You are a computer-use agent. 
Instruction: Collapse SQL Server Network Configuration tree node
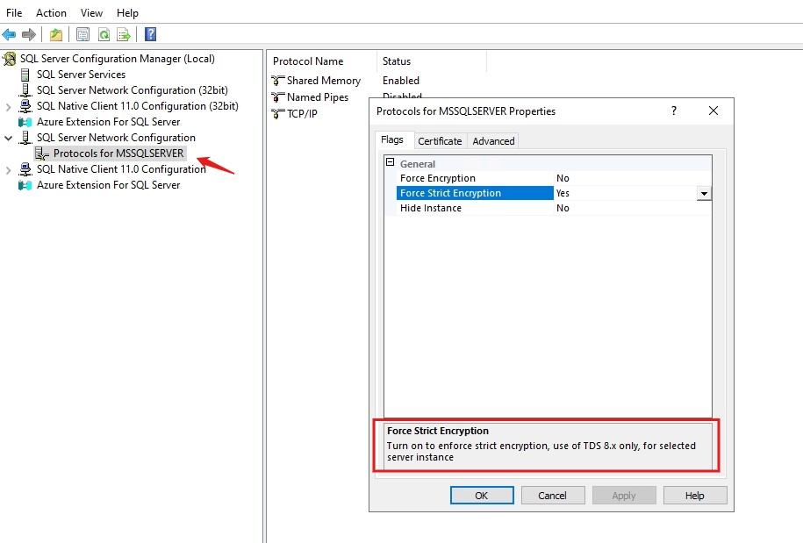[9, 138]
